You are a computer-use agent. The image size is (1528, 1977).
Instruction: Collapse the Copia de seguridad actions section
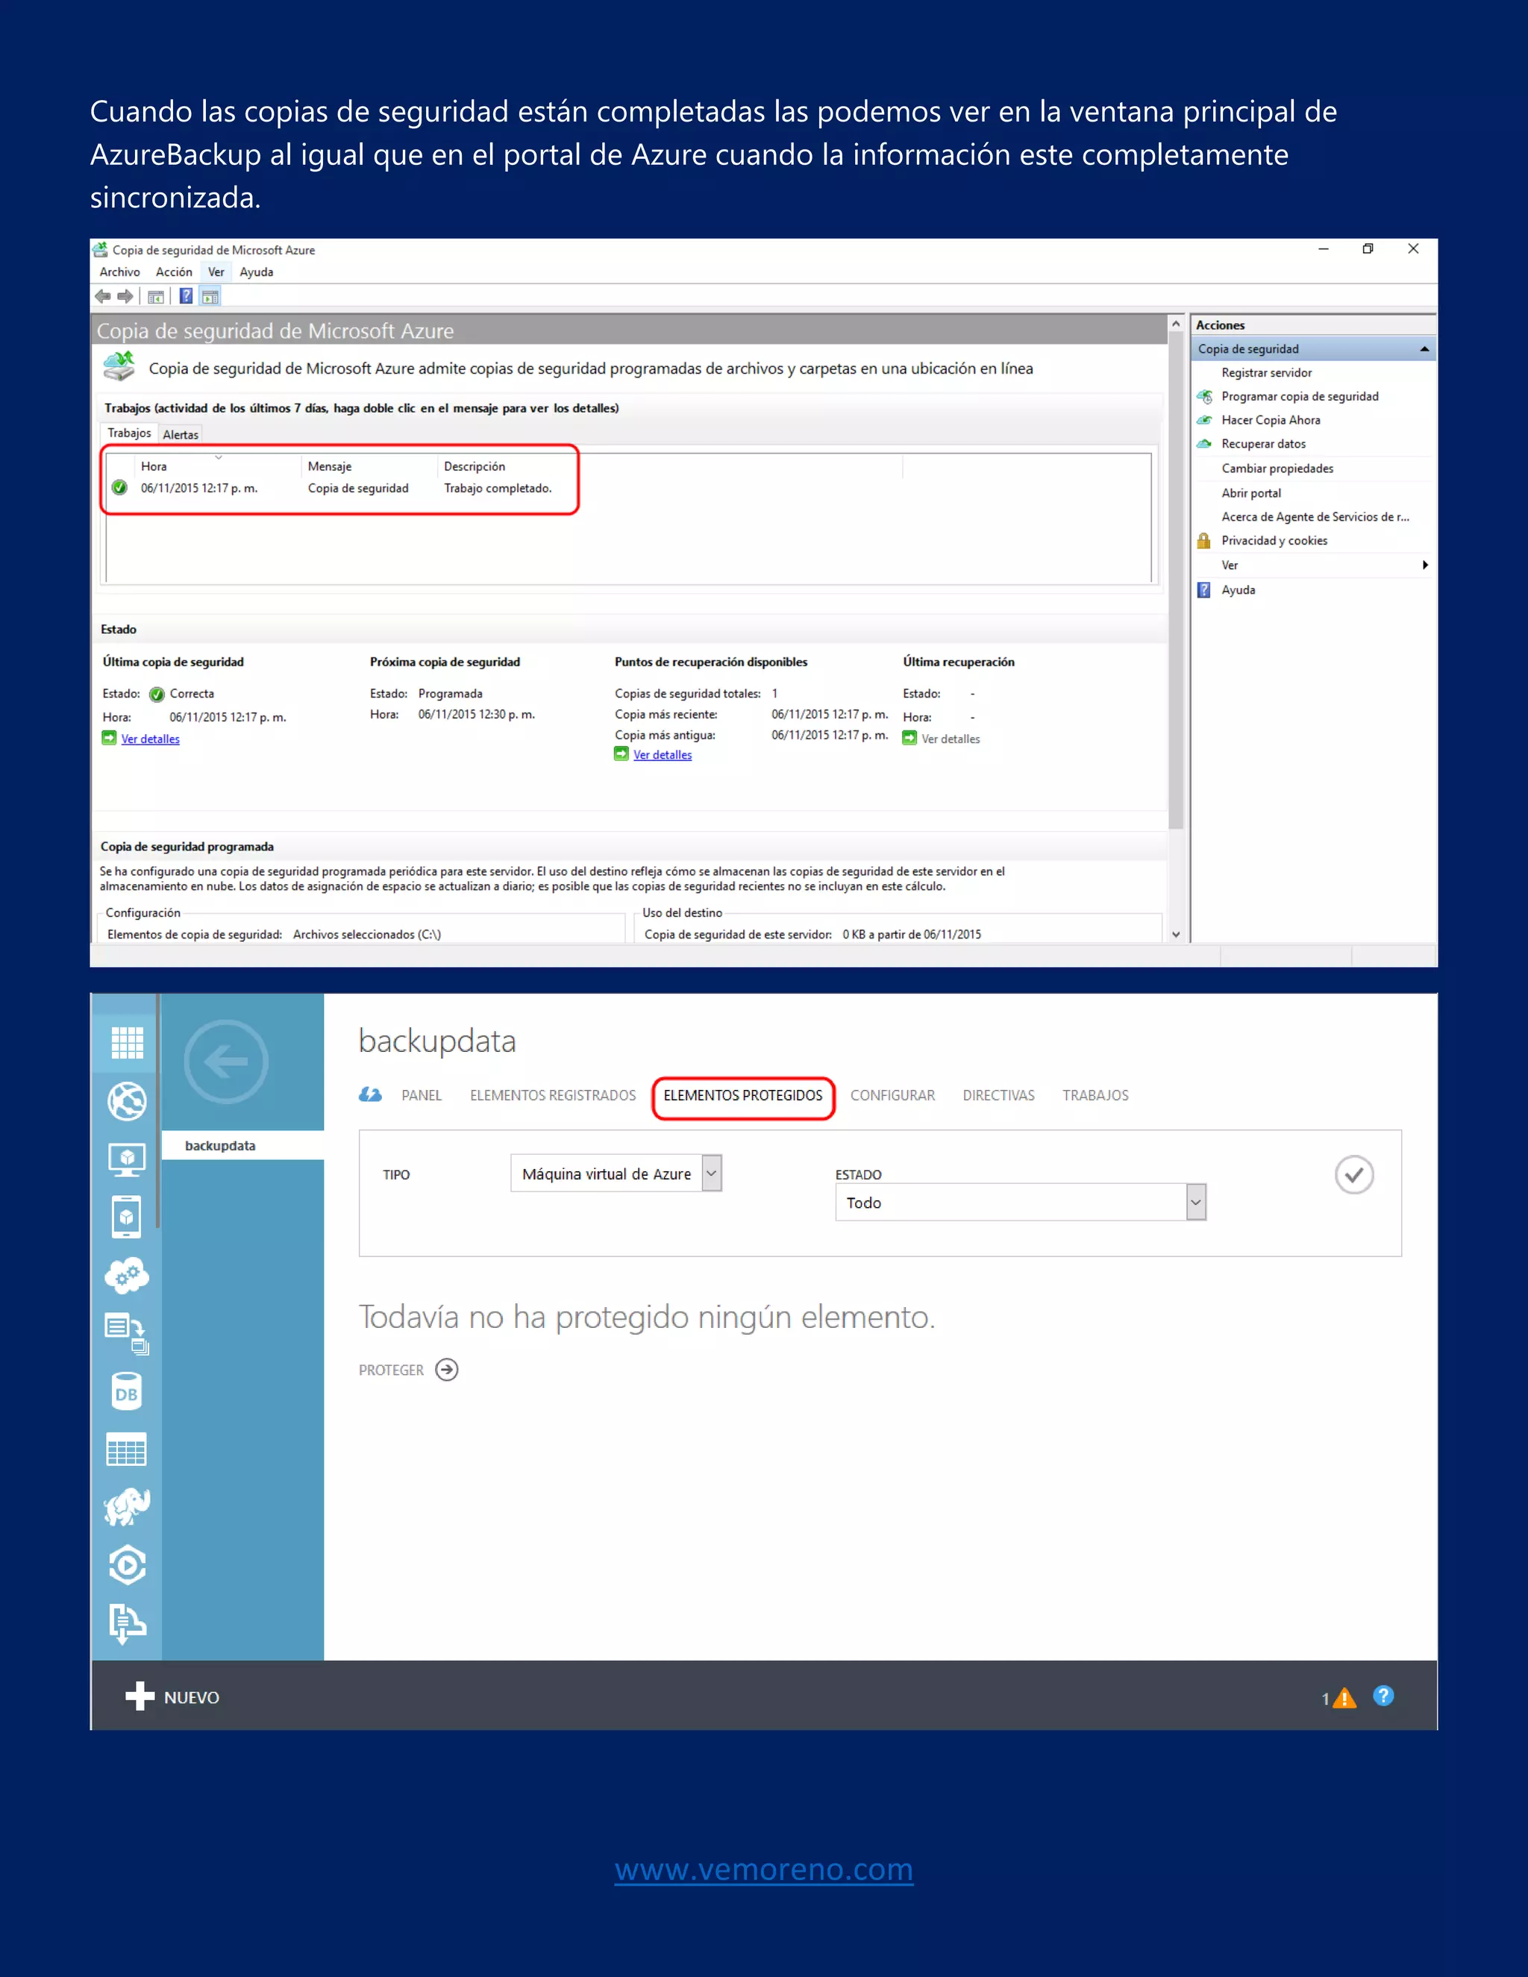coord(1424,348)
